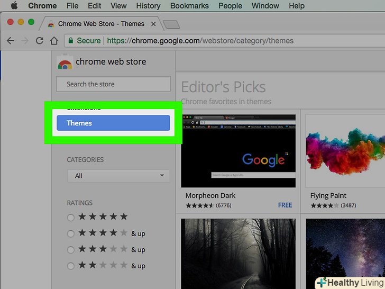Minimize the Chrome window with yellow button

[21, 22]
